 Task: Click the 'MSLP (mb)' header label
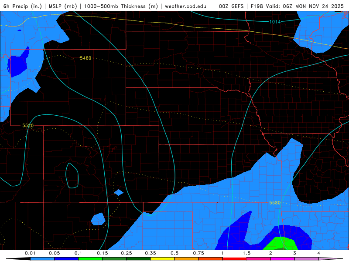click(x=63, y=6)
